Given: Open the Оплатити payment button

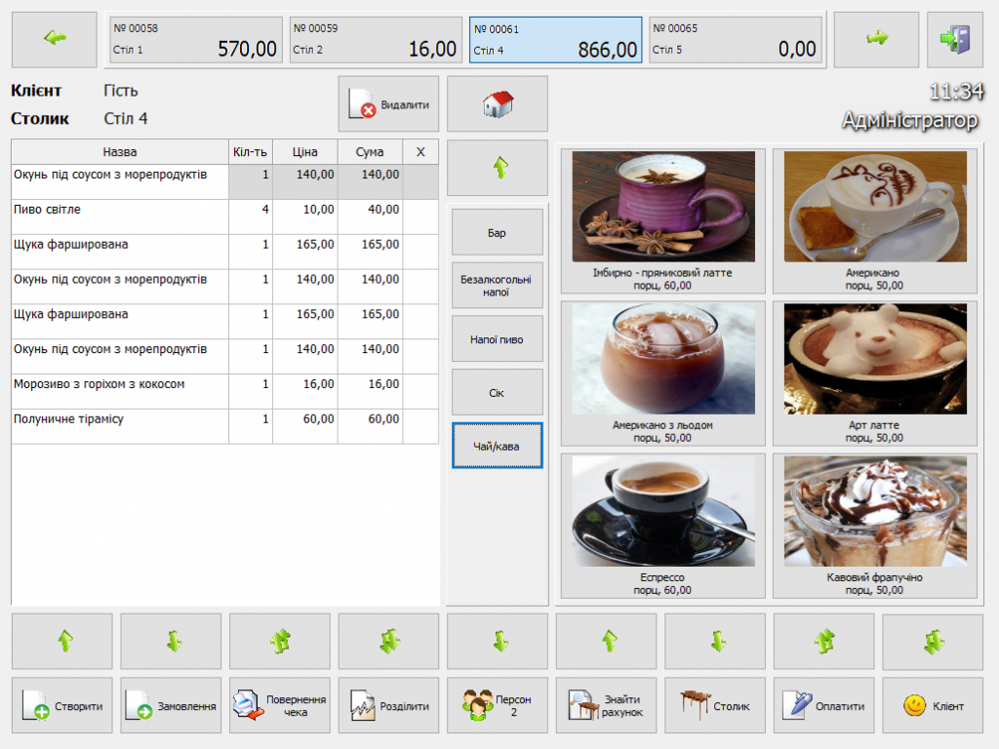Looking at the screenshot, I should [826, 705].
